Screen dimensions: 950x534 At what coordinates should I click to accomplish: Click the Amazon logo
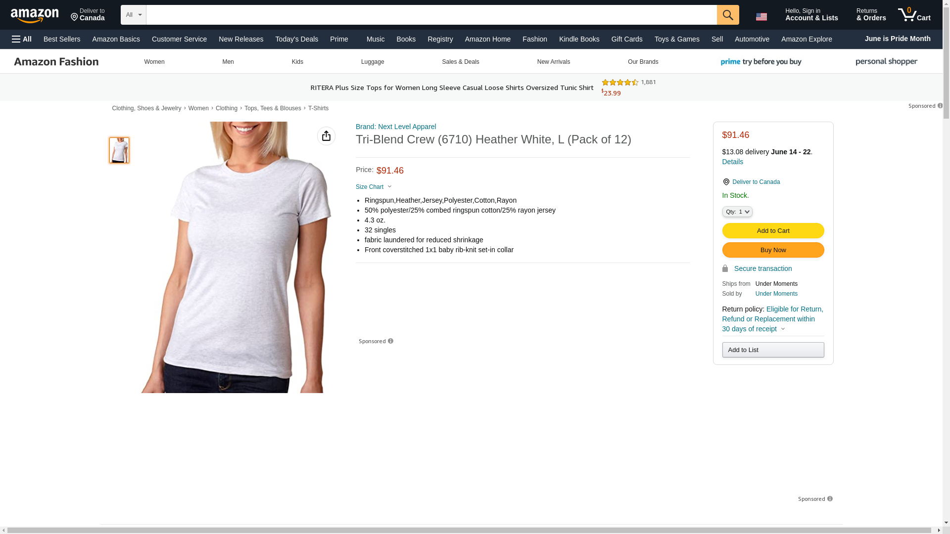coord(35,16)
